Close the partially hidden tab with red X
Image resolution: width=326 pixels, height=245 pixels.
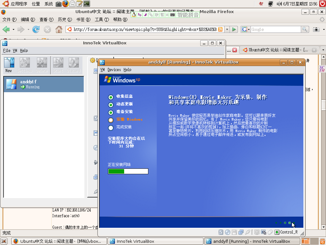235,50
